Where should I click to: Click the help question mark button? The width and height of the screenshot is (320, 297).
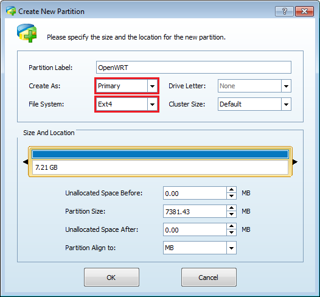(284, 11)
